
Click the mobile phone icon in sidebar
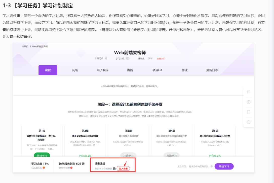pyautogui.click(x=248, y=112)
